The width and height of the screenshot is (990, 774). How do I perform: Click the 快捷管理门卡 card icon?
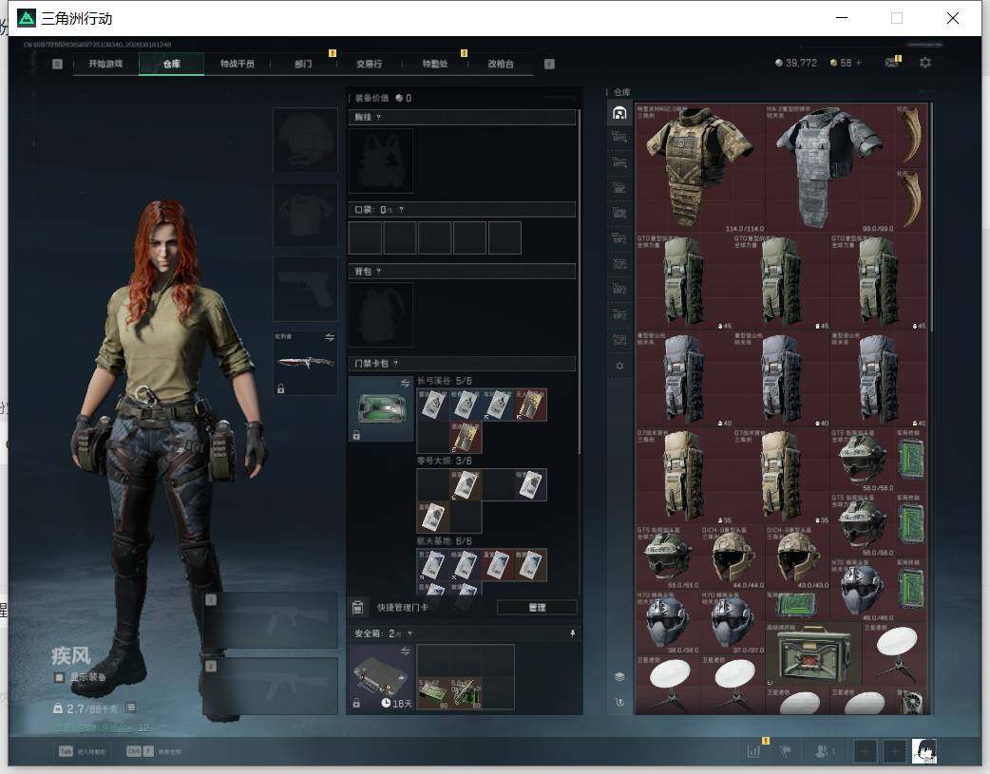click(357, 608)
